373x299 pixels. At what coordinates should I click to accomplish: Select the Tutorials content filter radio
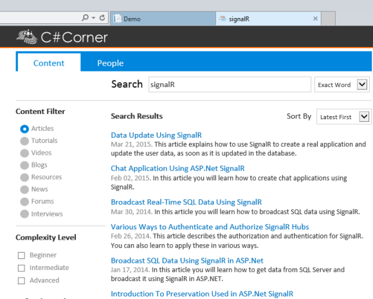[24, 141]
